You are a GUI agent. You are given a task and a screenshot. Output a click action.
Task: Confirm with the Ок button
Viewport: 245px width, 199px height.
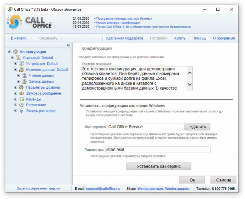click(x=192, y=180)
